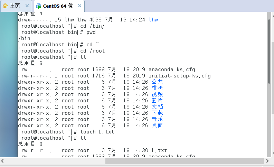Click the 'cd /bin/' command text

click(92, 26)
